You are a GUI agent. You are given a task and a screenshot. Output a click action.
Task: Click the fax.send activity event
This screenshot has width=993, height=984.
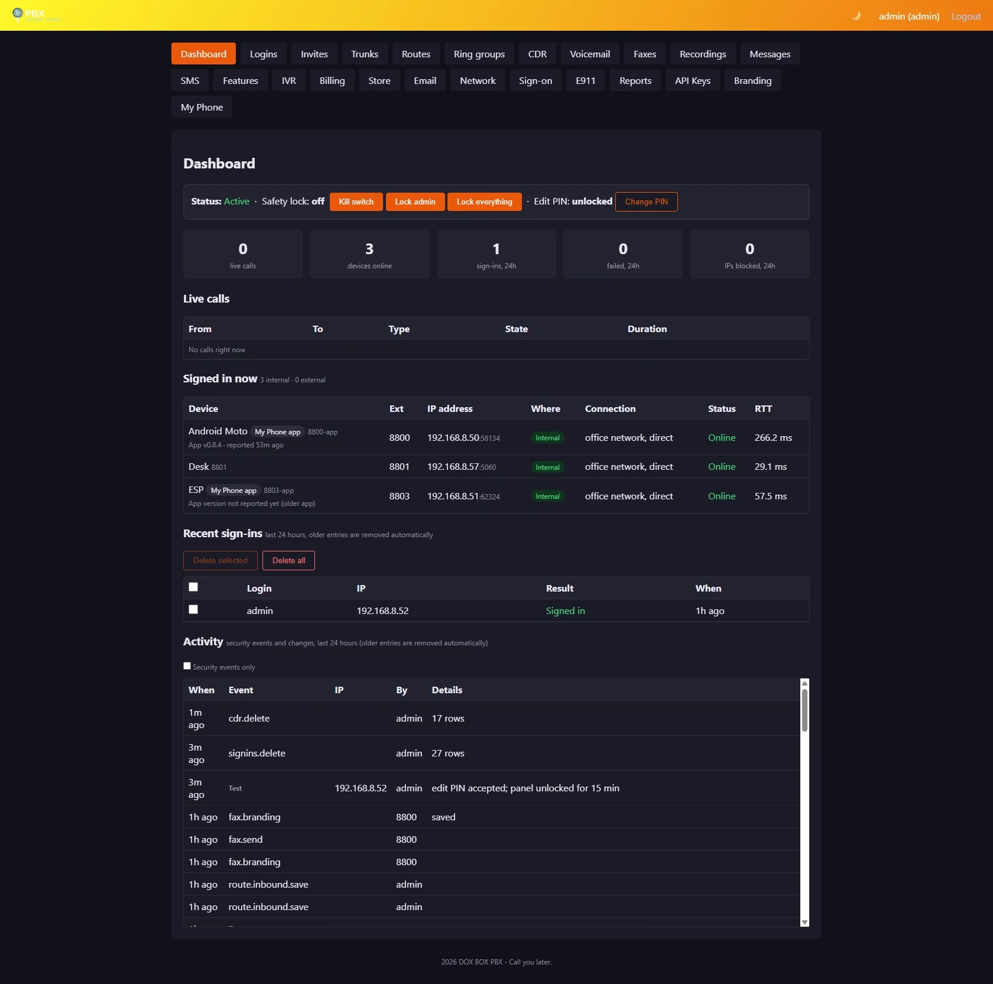click(245, 839)
